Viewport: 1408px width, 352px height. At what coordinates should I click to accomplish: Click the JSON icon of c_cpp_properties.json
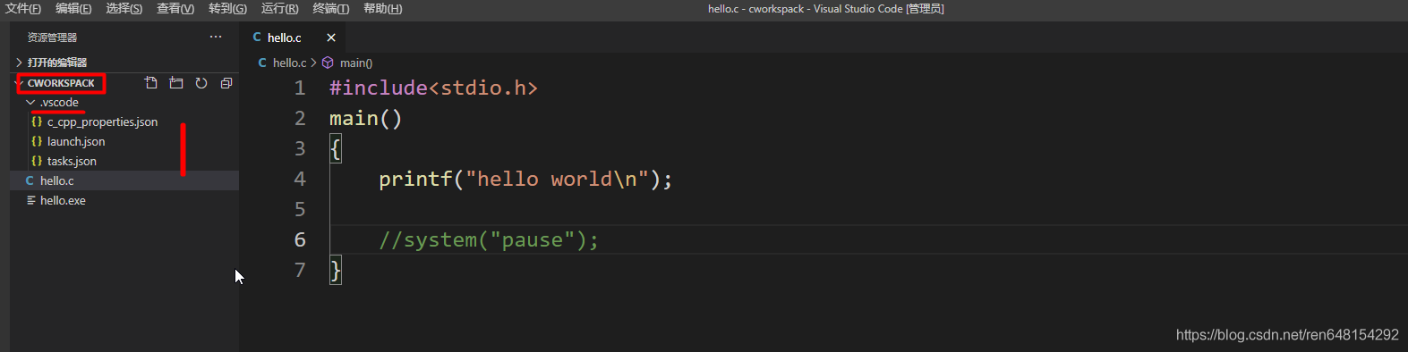click(x=37, y=122)
